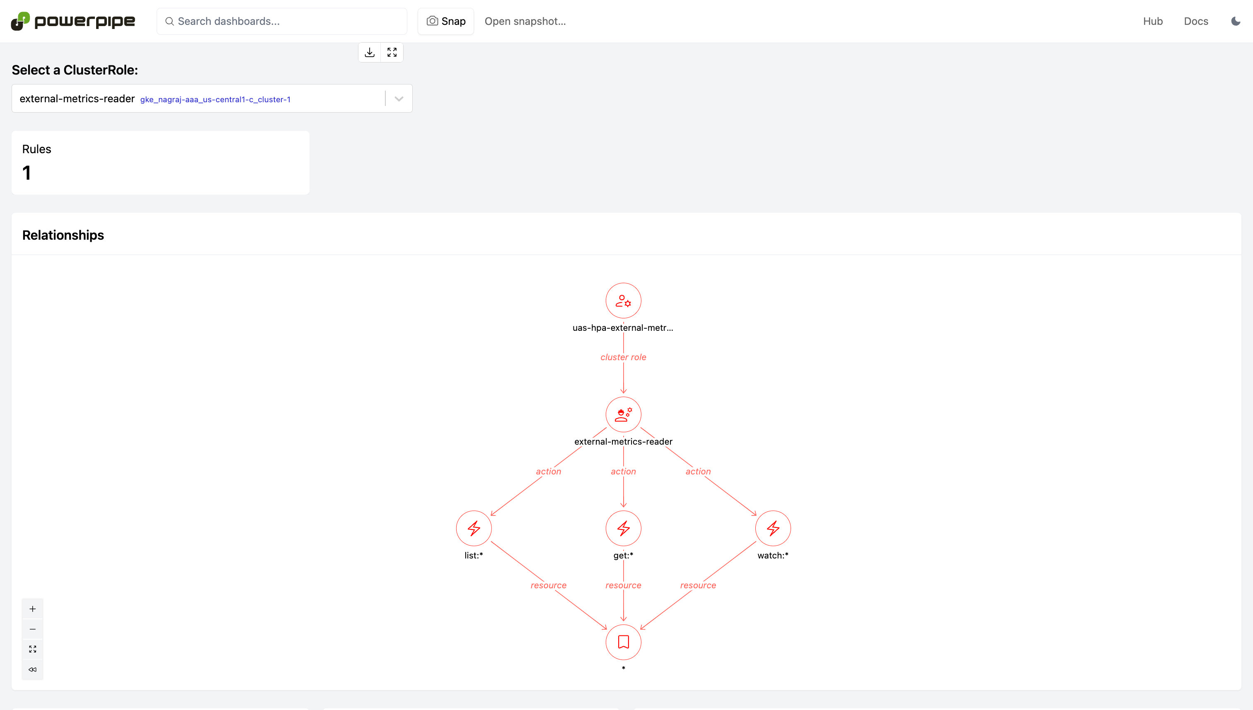Open the ClusterRole dropdown chevron
The image size is (1253, 710).
click(399, 99)
